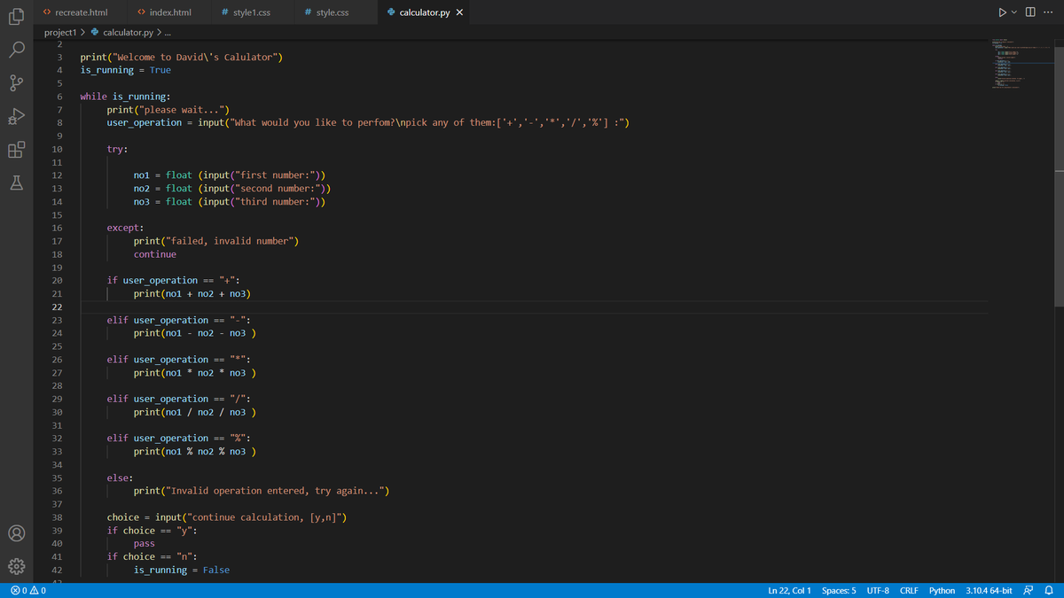Place cursor on "while is_running:" line
This screenshot has height=598, width=1064.
coord(126,96)
